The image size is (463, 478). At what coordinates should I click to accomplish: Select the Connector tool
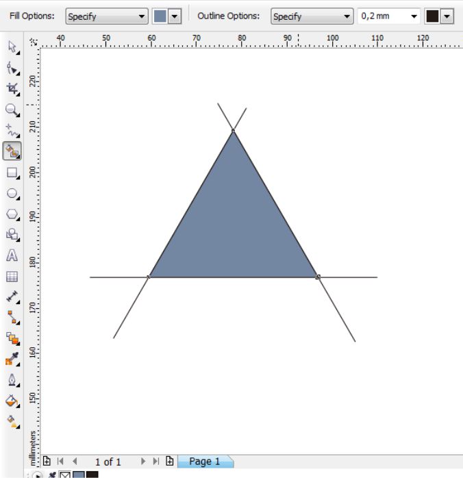coord(12,318)
